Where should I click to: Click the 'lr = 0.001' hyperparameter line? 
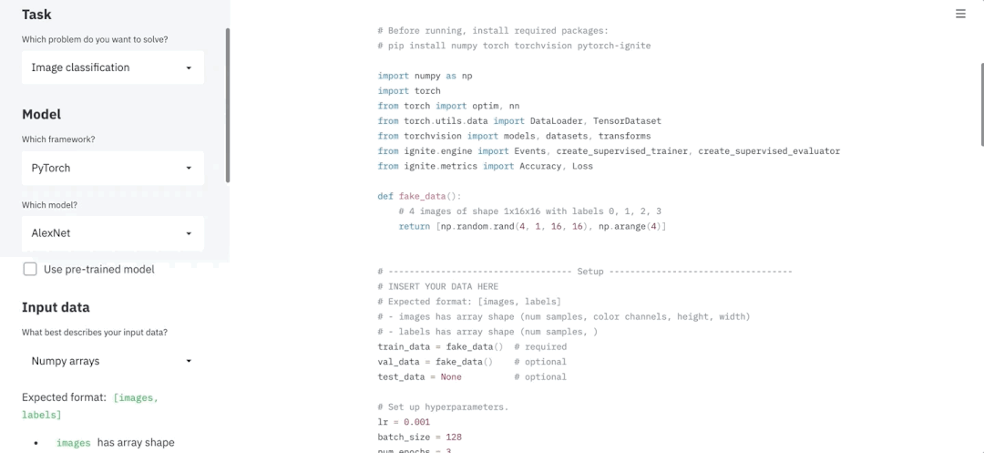point(404,422)
